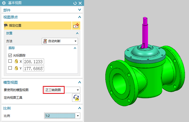Open the 正三轴测图 model view dropdown
189x122 pixels.
pos(62,90)
